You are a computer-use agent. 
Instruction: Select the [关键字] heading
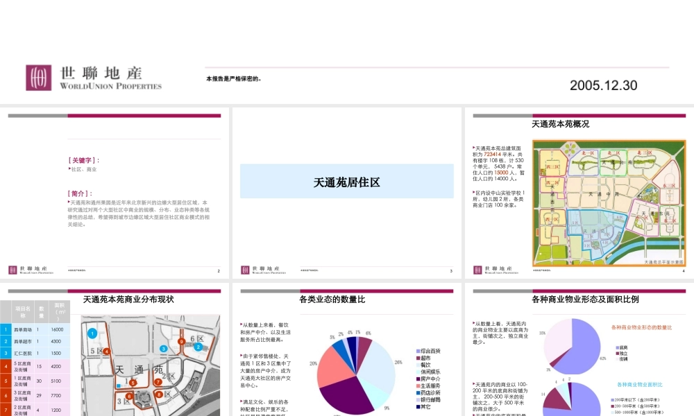(84, 160)
